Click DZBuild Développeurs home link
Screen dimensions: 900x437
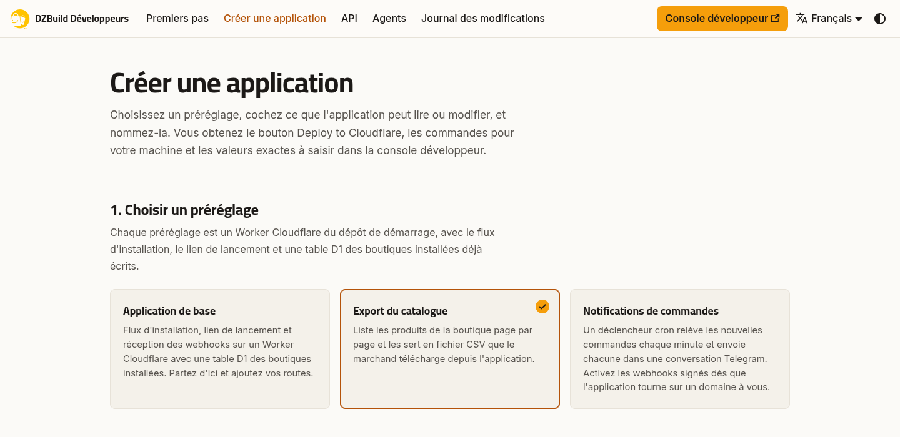[70, 19]
